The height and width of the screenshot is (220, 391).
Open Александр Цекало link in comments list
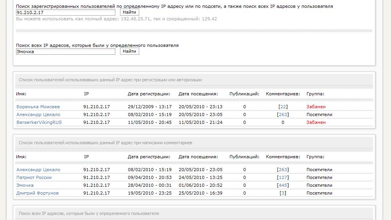tap(38, 170)
